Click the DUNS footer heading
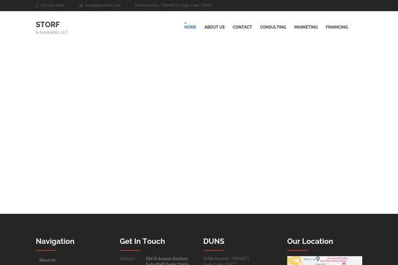 click(x=214, y=241)
